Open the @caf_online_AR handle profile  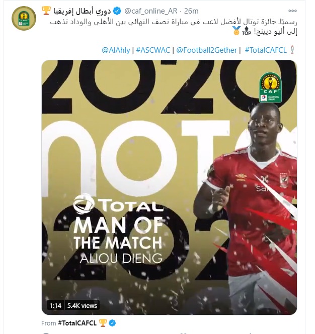pyautogui.click(x=150, y=11)
